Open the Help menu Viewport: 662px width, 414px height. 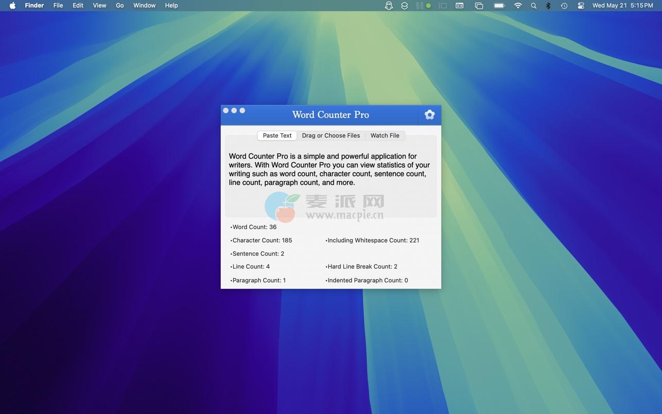point(171,6)
